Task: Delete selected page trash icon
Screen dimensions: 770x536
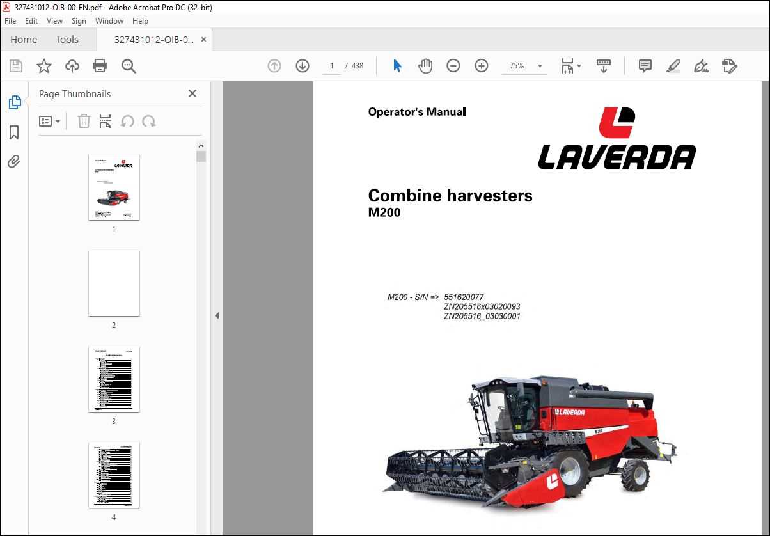Action: (x=84, y=121)
